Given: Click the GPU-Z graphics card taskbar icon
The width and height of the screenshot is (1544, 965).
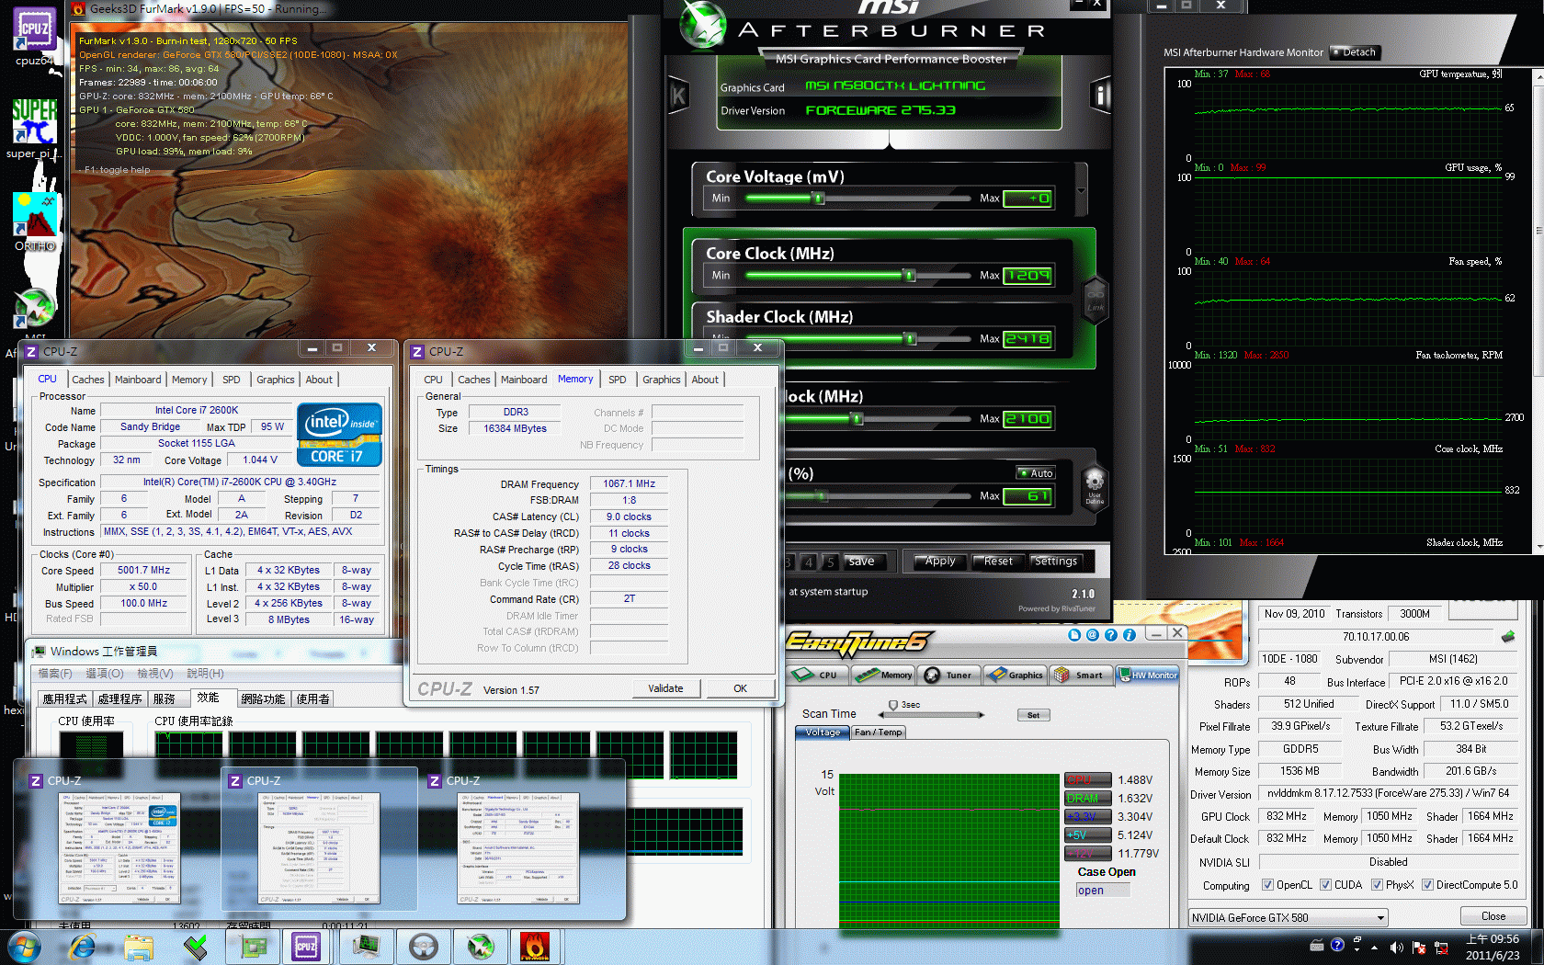Looking at the screenshot, I should [253, 946].
